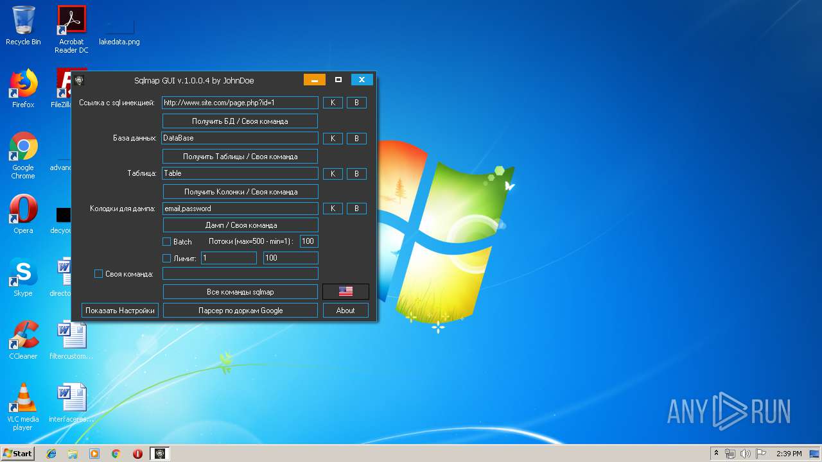The image size is (822, 462).
Task: Click B button beside the DataBase field
Action: [x=356, y=139]
